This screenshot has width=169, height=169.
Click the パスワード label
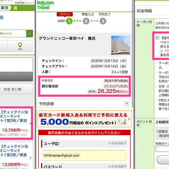tap(53, 167)
